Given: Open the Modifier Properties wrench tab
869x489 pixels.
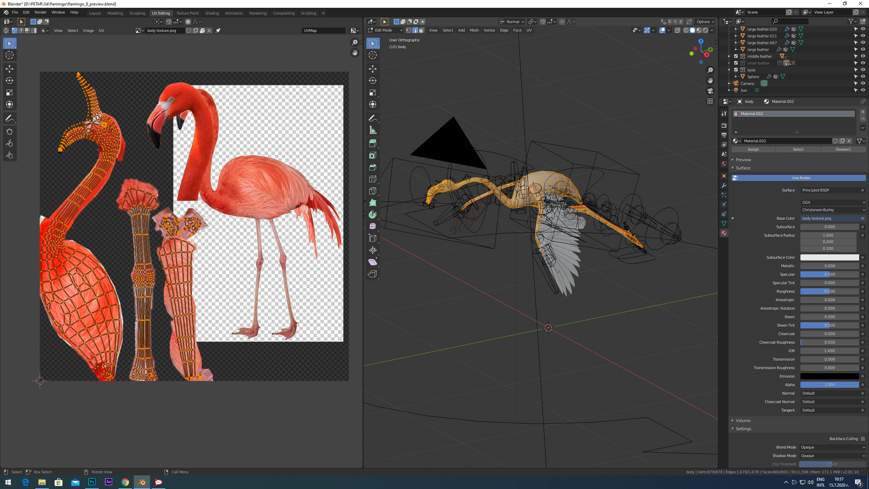Looking at the screenshot, I should coord(724,185).
